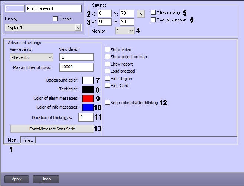244x186 pixels.
Task: Change the blue info messages color
Action: click(x=88, y=107)
